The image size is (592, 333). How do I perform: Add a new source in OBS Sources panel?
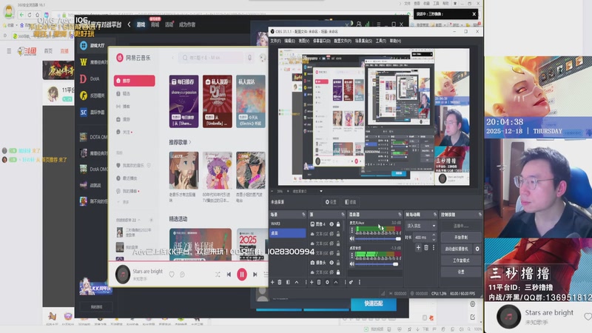(312, 282)
